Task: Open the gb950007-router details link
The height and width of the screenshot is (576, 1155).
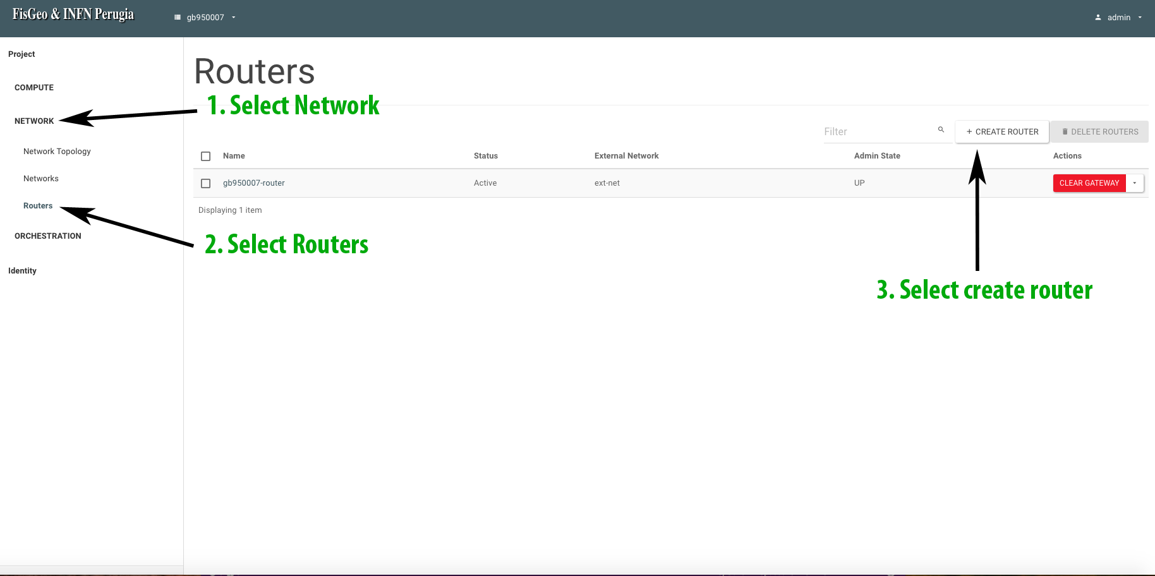Action: pyautogui.click(x=254, y=183)
